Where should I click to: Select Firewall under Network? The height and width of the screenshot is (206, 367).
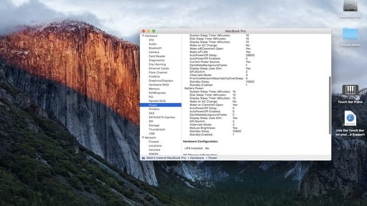point(154,142)
